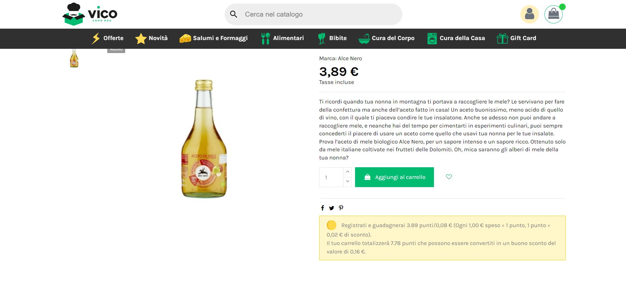Open Gift Card page
626x286 pixels.
click(516, 38)
